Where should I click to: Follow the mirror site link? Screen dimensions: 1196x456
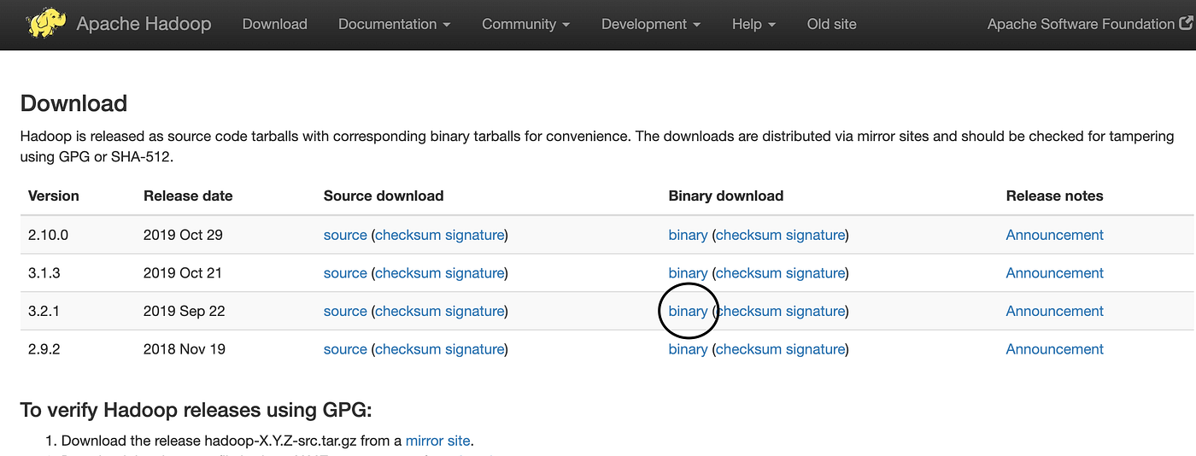click(x=437, y=441)
